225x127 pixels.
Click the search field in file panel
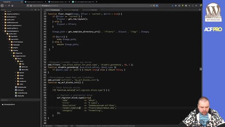pyautogui.click(x=16, y=10)
